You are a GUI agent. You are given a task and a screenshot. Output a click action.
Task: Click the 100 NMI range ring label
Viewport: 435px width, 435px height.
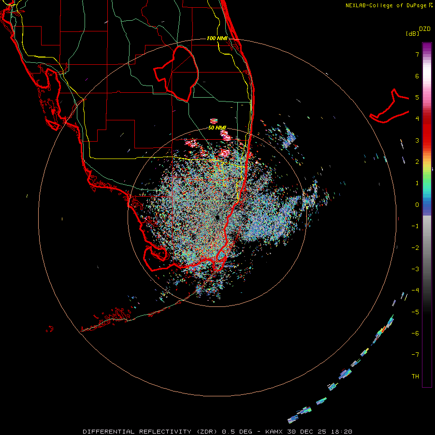[217, 38]
